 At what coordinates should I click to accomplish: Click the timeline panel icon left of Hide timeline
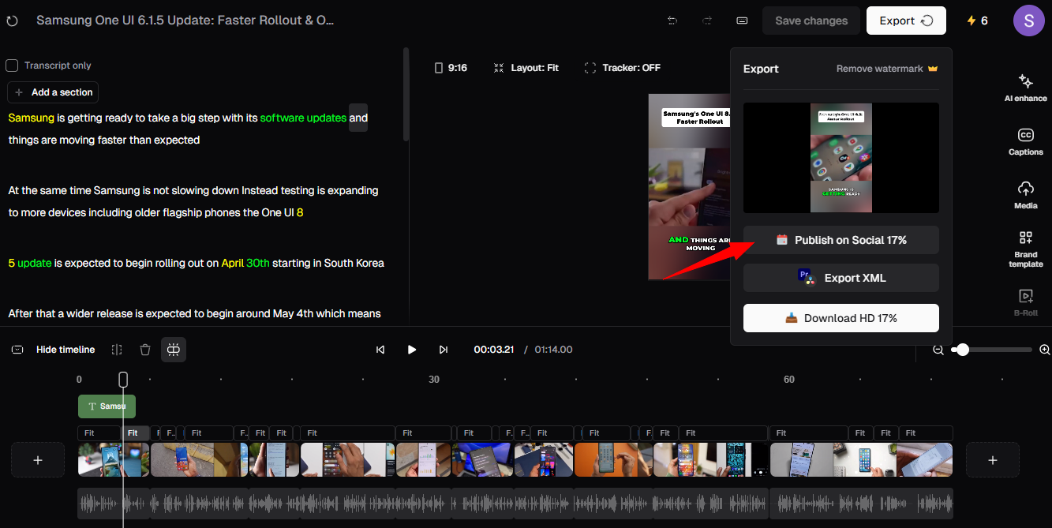click(17, 350)
